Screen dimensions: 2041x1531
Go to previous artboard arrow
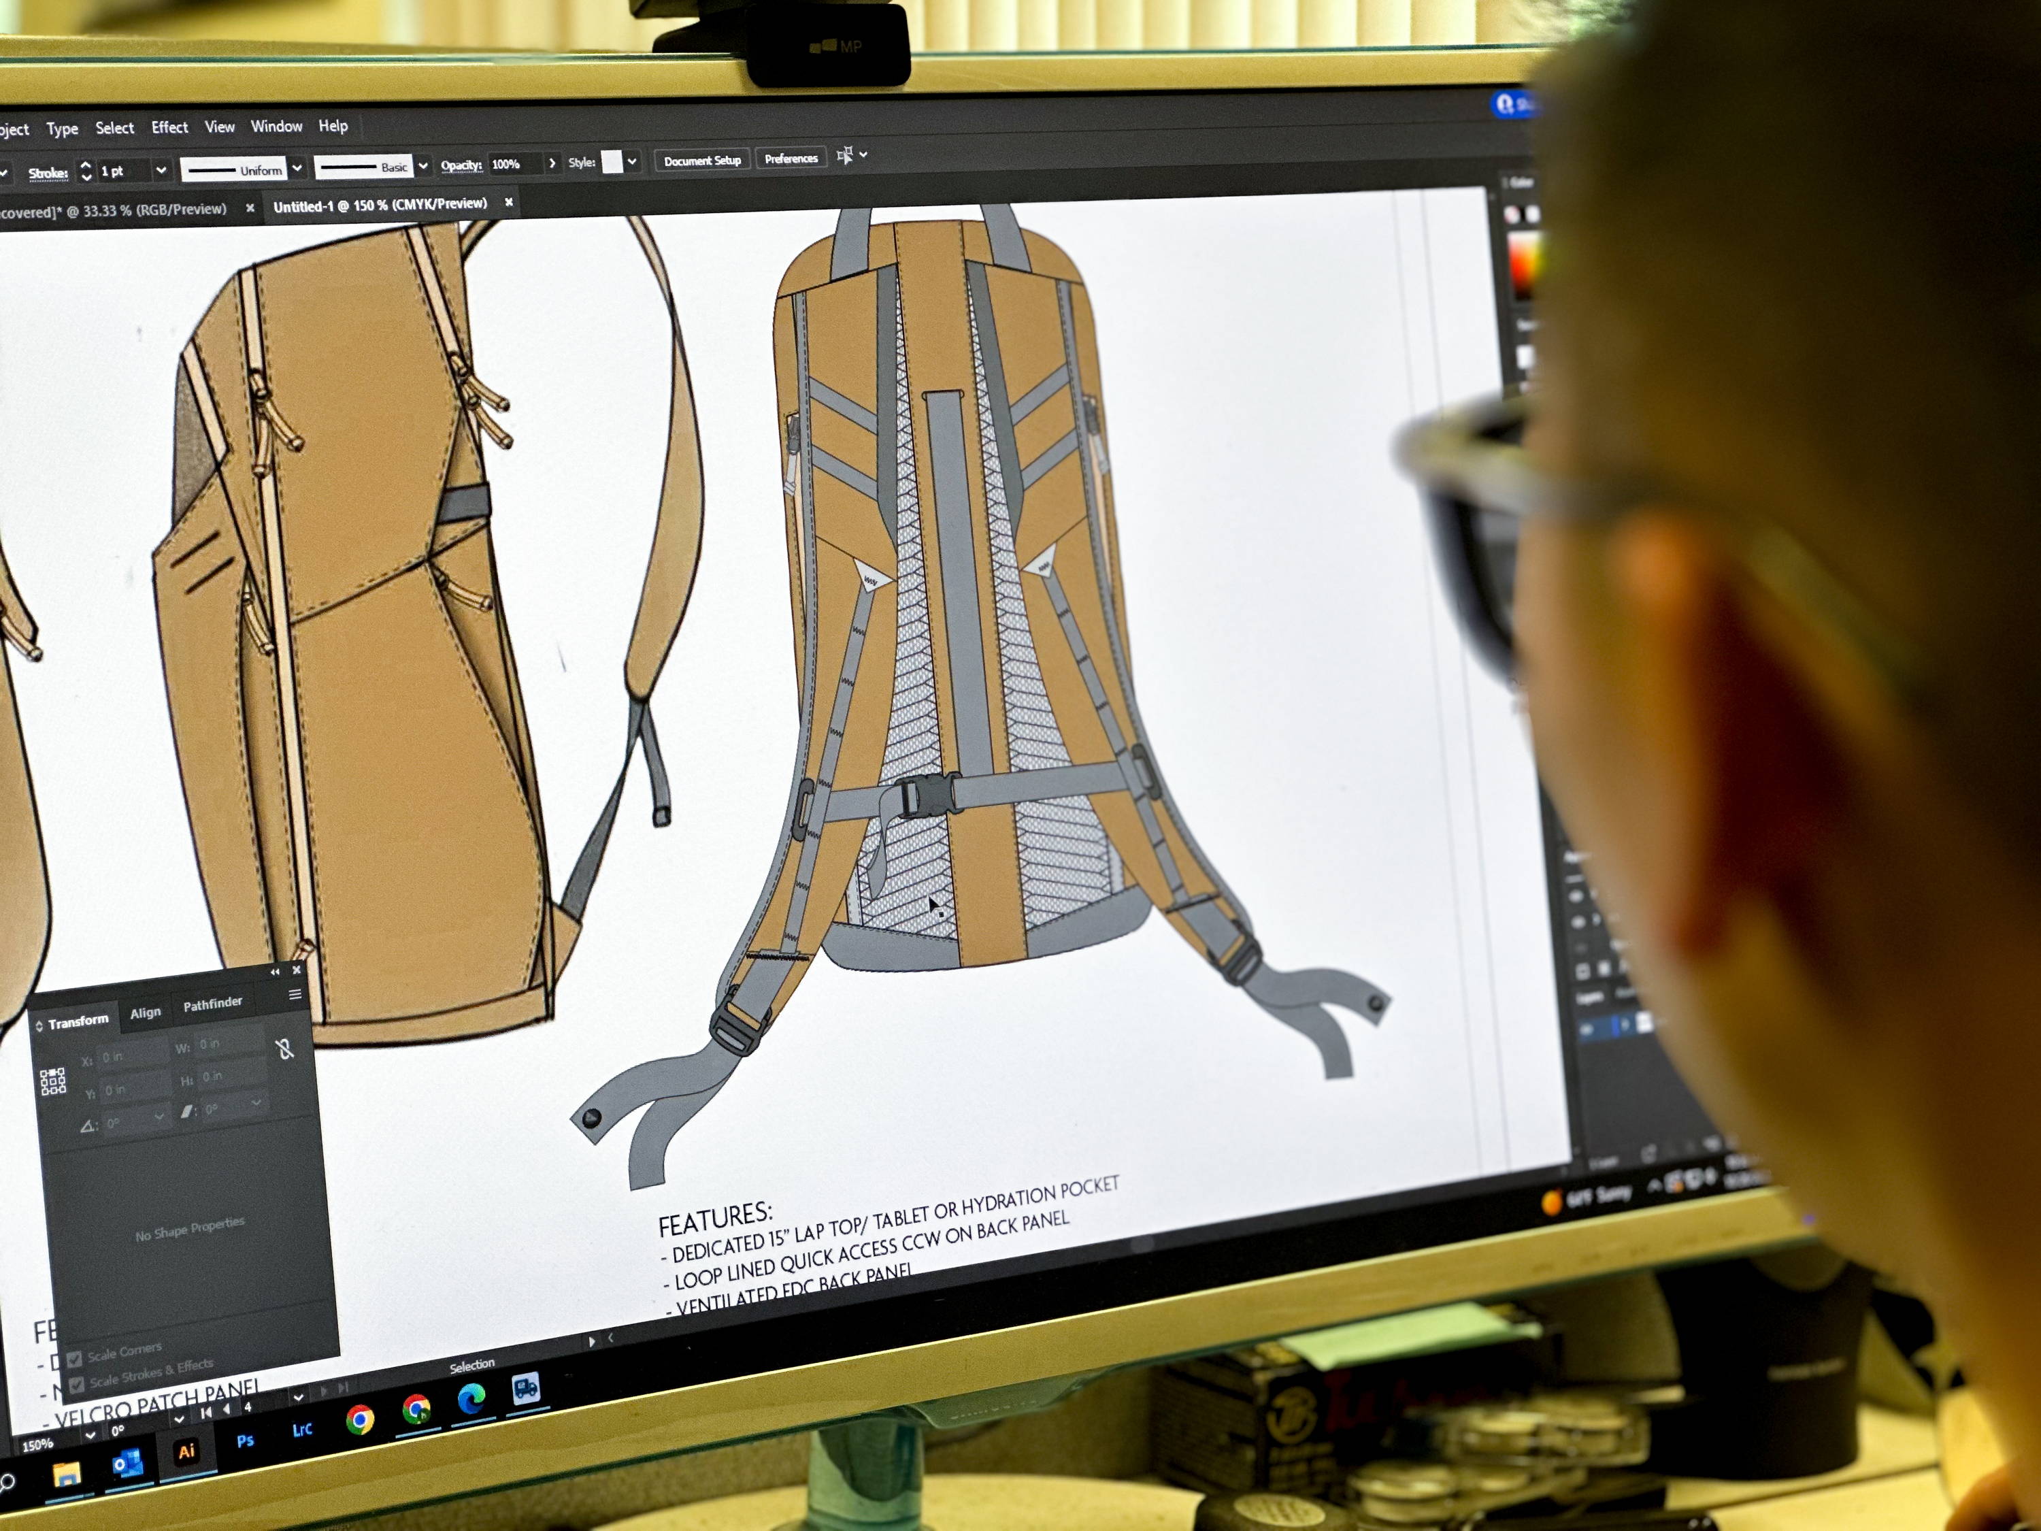click(x=227, y=1409)
